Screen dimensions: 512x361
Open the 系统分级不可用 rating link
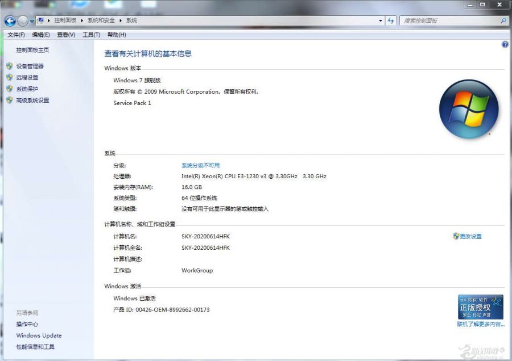coord(200,166)
